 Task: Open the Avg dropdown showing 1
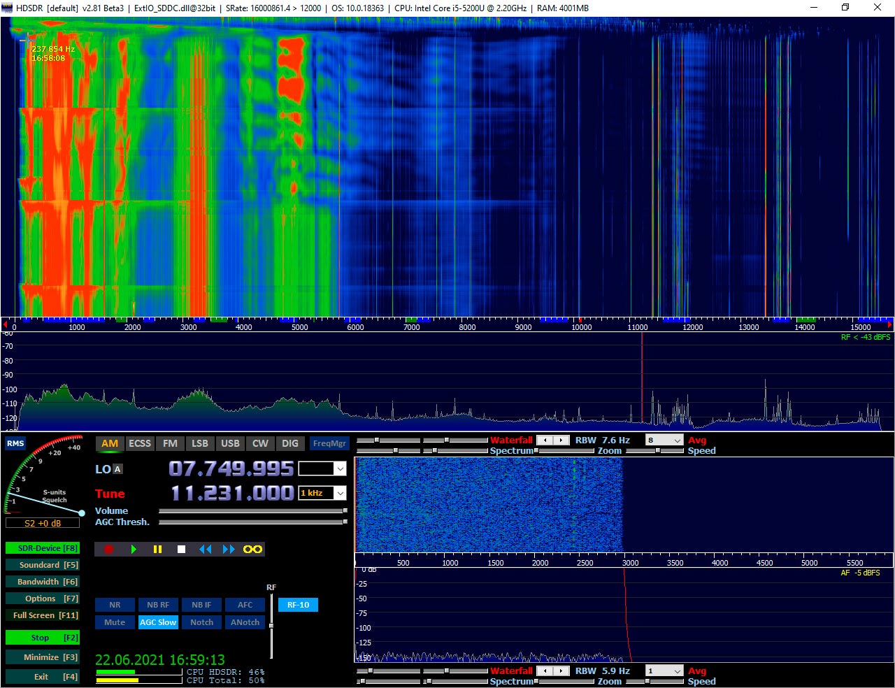click(664, 671)
